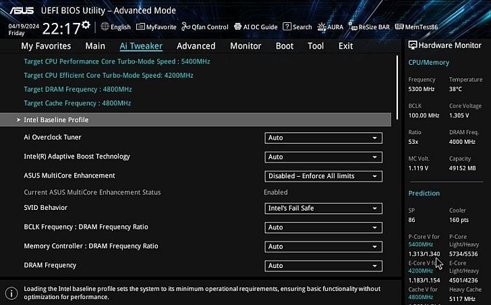Switch to the Advanced tab
Viewport: 491px width, 305px height.
tap(196, 46)
